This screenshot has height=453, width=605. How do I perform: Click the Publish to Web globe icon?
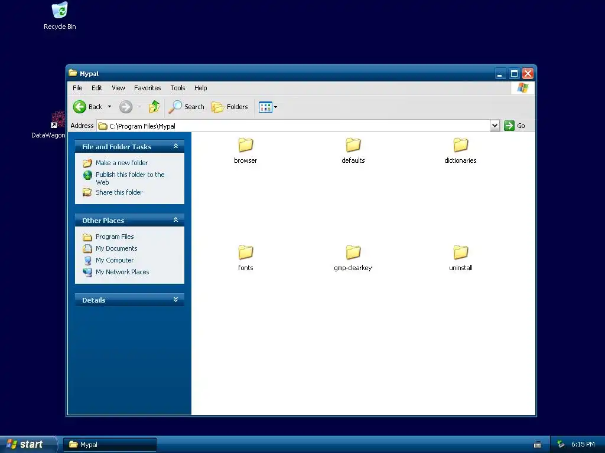pos(87,175)
